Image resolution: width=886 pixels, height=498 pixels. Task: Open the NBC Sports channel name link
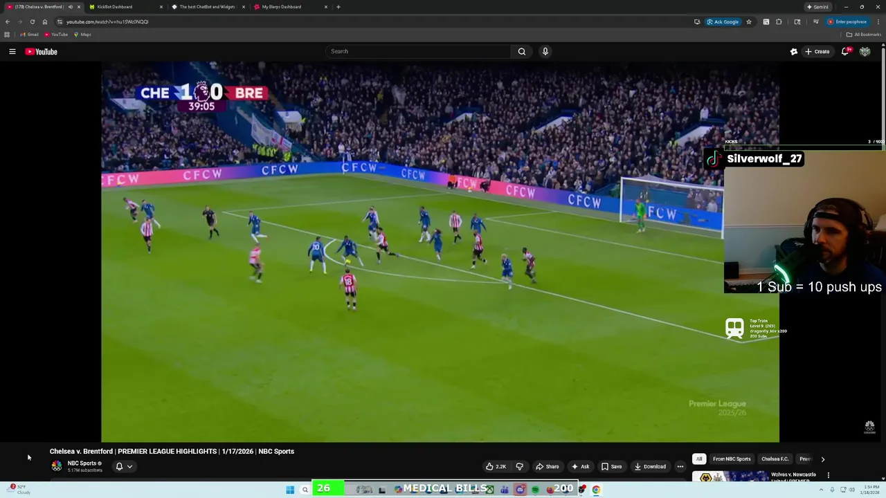82,463
